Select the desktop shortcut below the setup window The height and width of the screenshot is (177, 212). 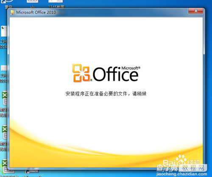(32, 173)
